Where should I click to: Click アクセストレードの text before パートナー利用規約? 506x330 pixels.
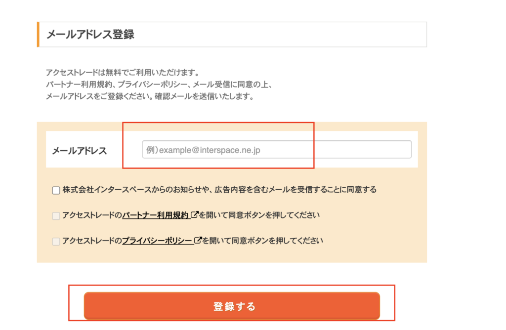pos(92,215)
